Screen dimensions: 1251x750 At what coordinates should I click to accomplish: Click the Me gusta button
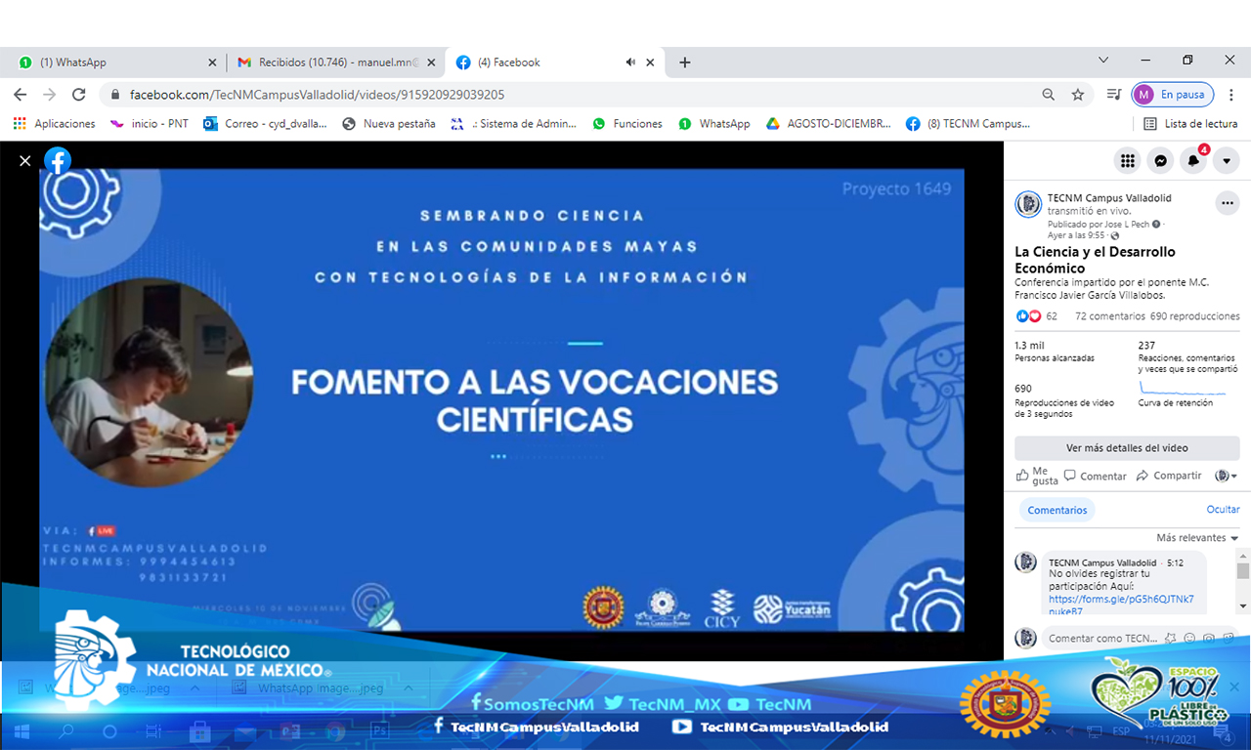pos(1037,476)
